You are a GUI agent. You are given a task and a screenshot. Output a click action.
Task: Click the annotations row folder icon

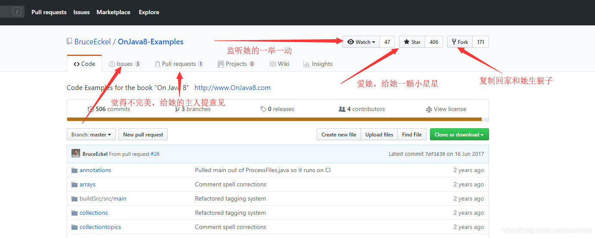(74, 170)
